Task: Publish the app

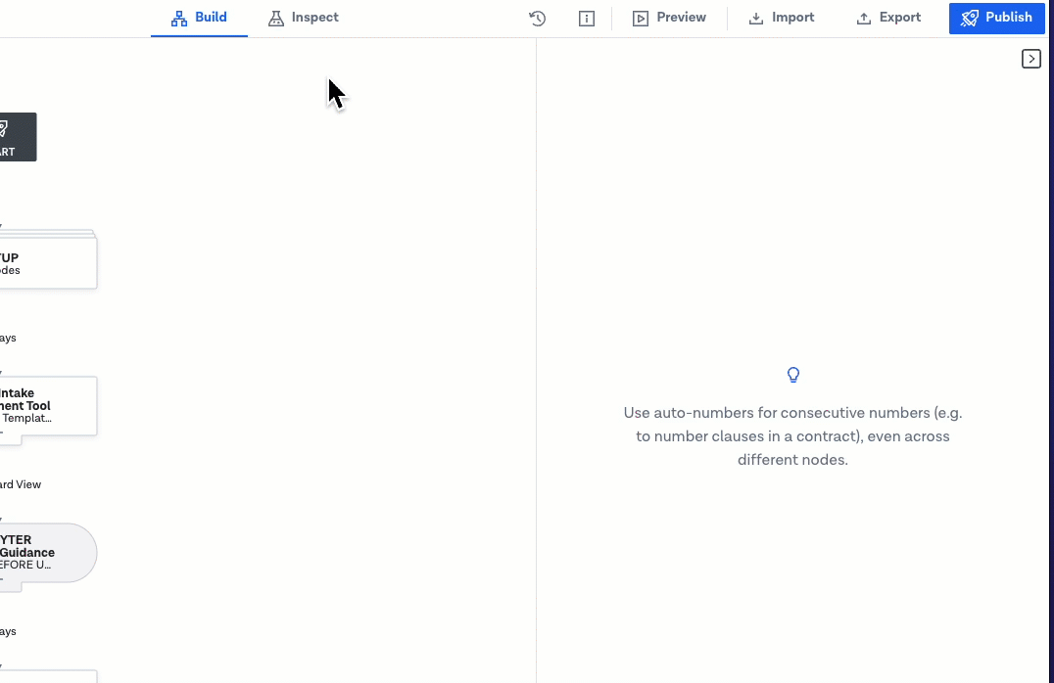Action: click(997, 19)
